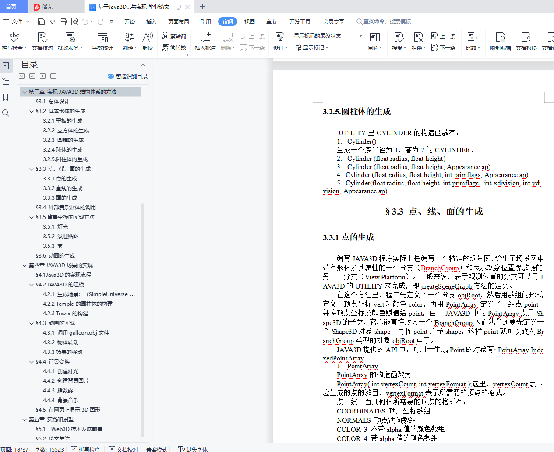Switch to the 视图 ribbon tab
This screenshot has width=554, height=452.
point(250,21)
